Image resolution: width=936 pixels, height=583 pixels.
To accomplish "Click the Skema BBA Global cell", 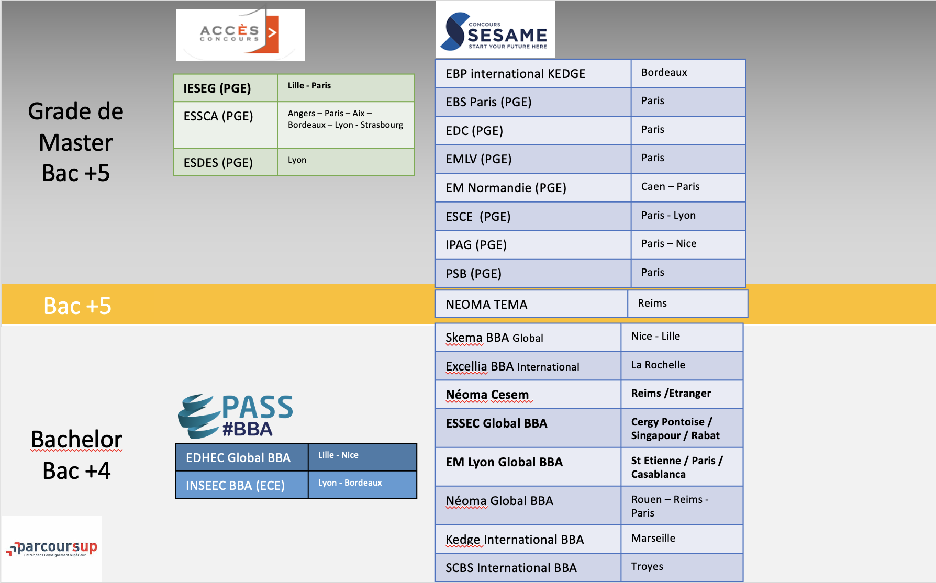I will point(528,338).
